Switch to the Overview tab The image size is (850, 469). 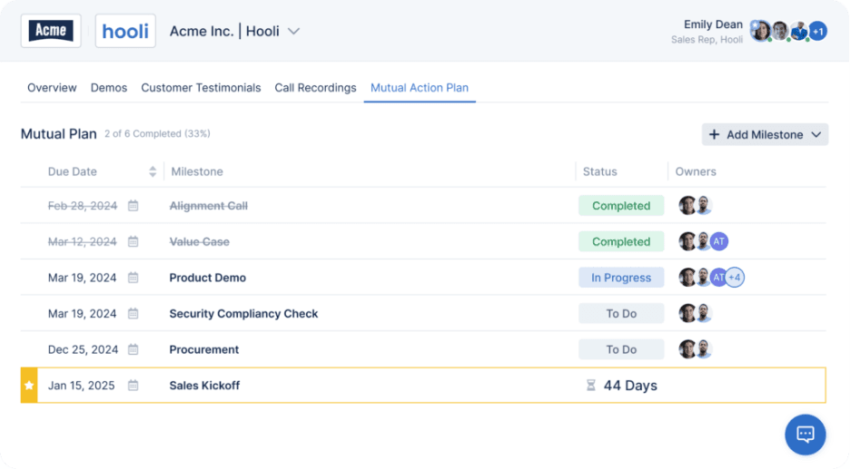coord(52,88)
